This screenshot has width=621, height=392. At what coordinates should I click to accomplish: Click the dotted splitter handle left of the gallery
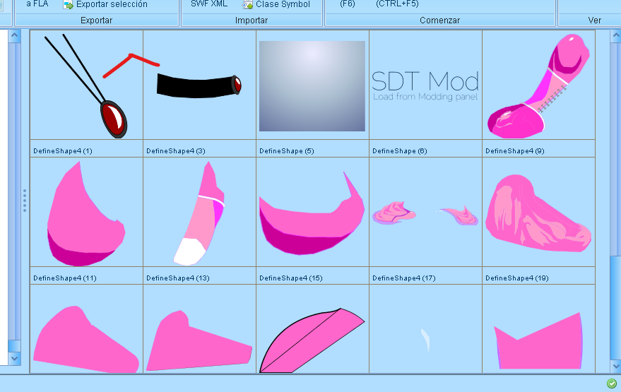click(x=25, y=200)
